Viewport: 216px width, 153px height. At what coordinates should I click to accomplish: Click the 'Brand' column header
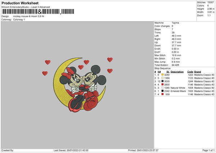(x=198, y=72)
